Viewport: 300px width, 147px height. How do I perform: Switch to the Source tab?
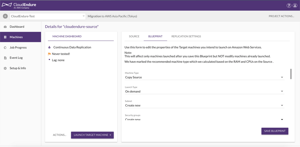(x=134, y=36)
